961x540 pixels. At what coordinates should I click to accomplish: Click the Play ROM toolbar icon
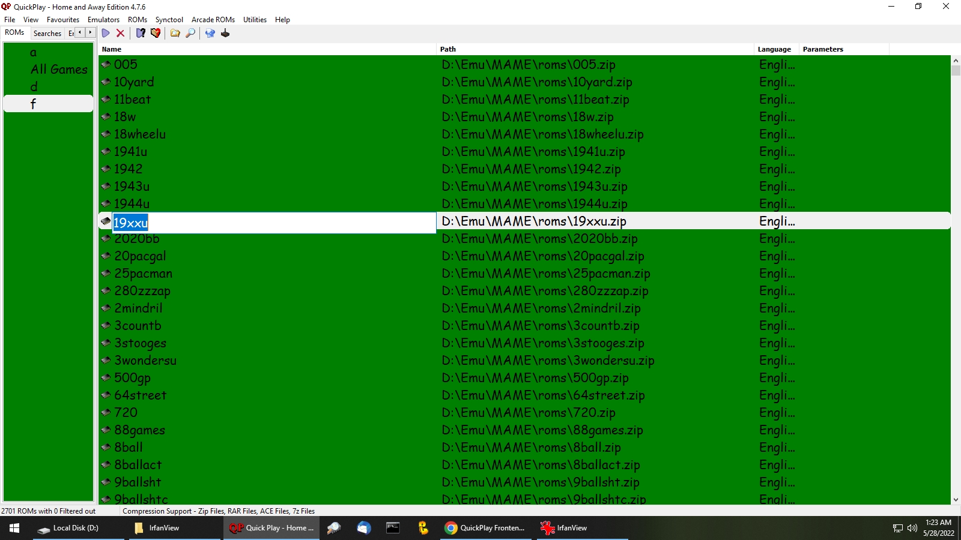click(x=106, y=33)
